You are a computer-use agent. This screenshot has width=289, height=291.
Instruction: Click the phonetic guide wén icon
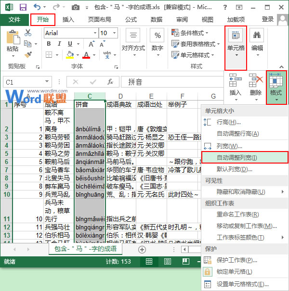107,55
